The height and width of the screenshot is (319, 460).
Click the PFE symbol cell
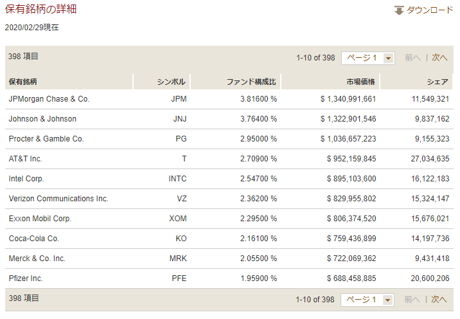[179, 278]
